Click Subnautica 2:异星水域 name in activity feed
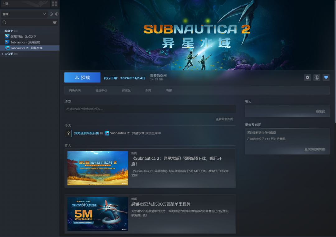 click(x=127, y=133)
